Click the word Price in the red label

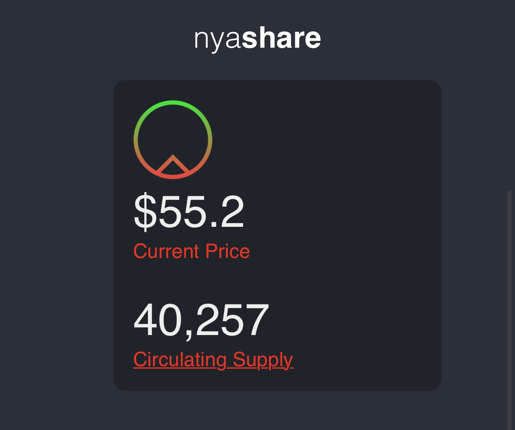[x=228, y=251]
